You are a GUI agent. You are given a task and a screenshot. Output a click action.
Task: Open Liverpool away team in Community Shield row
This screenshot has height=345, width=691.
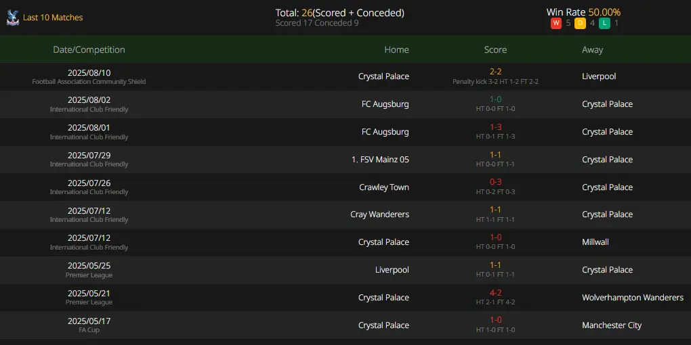point(599,76)
